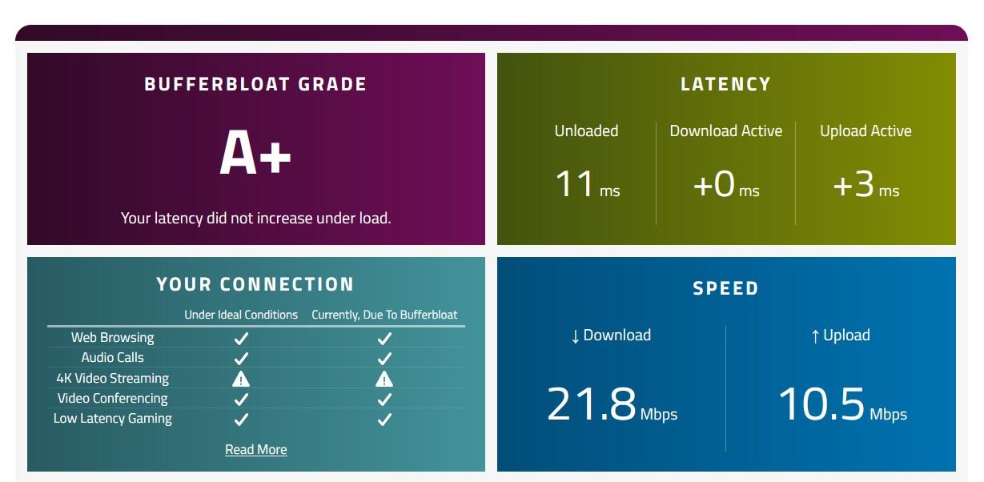Click the 4K Video Streaming ideal-conditions warning icon
984x482 pixels.
coord(241,378)
